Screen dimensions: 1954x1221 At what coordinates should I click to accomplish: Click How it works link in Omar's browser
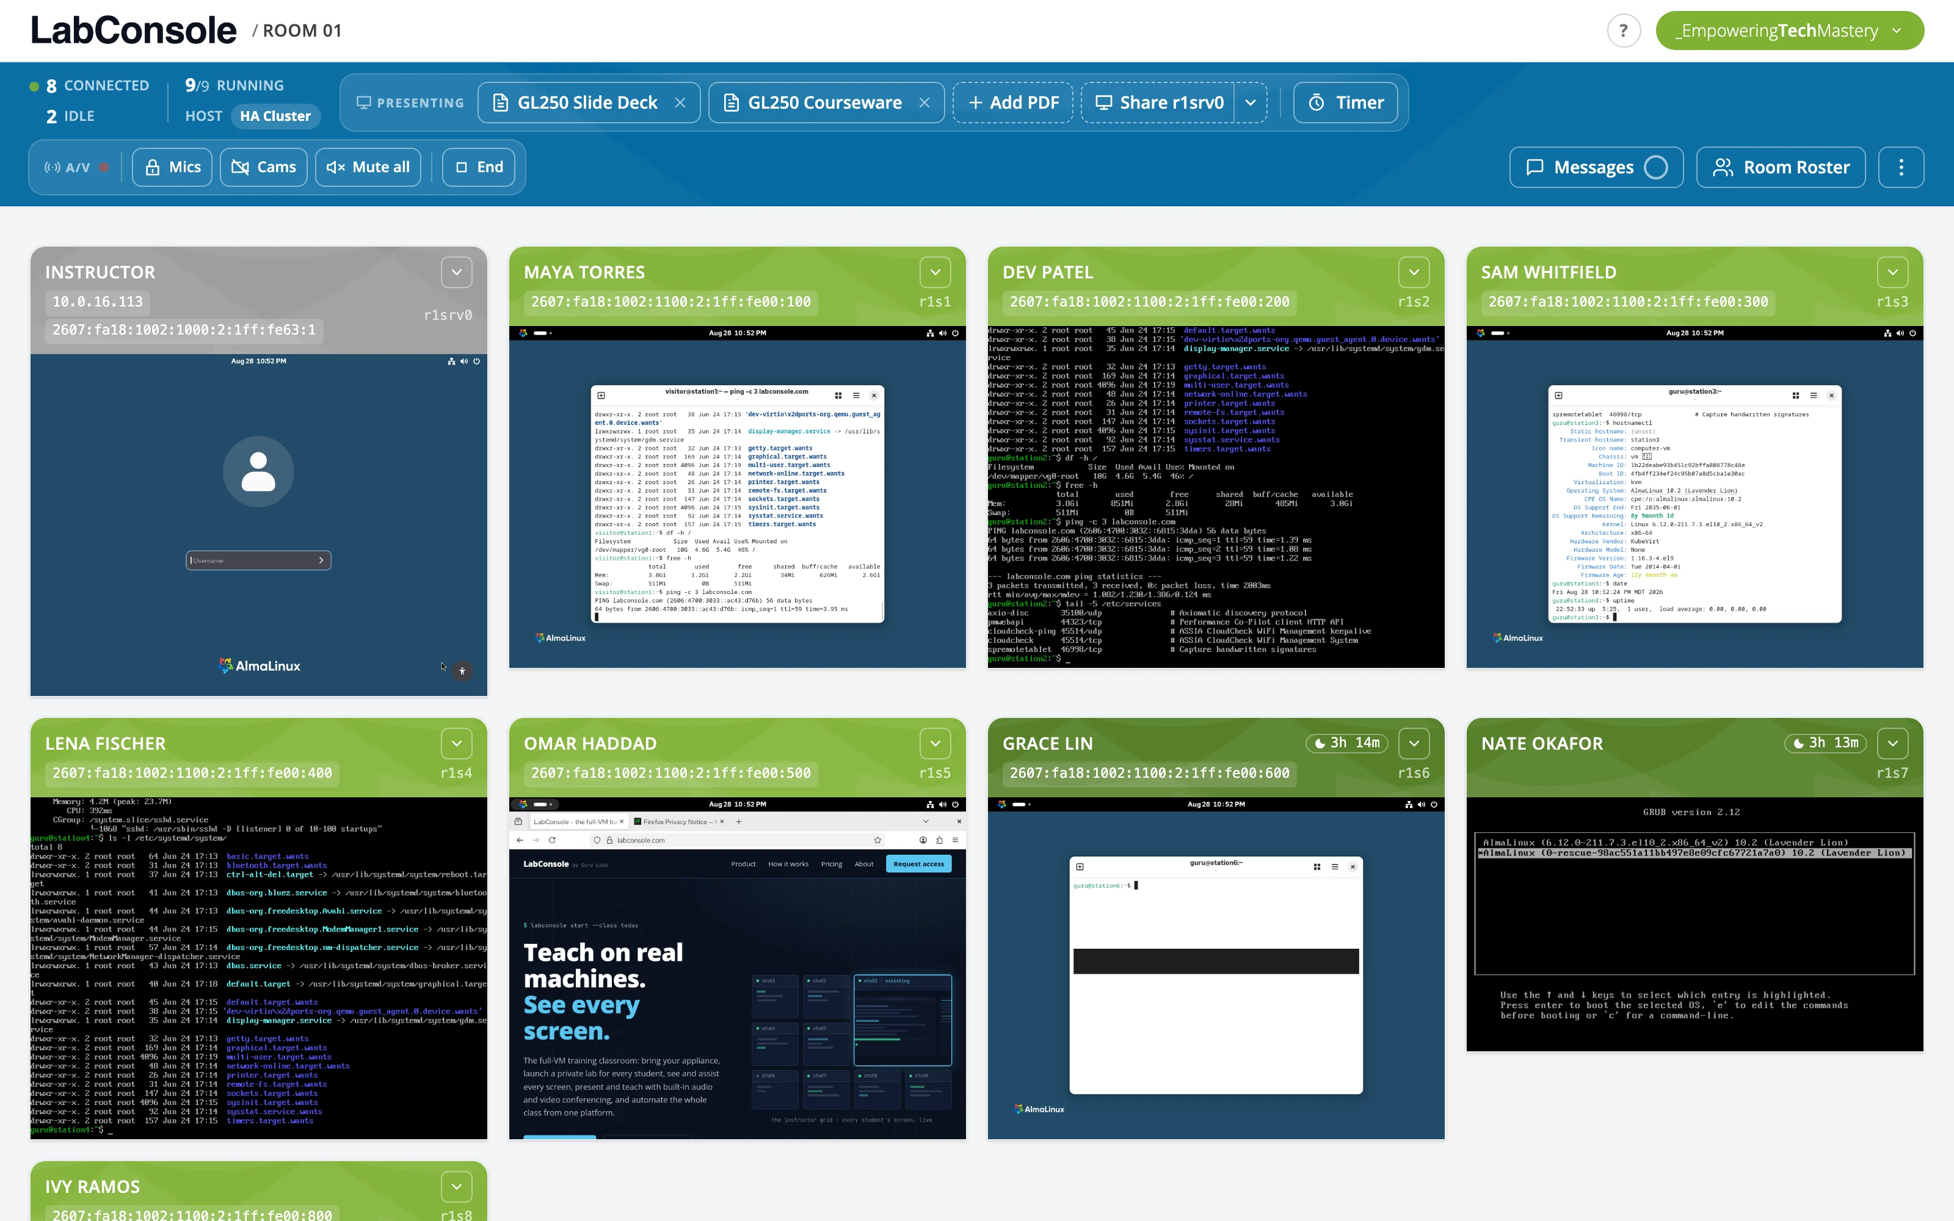[x=788, y=864]
